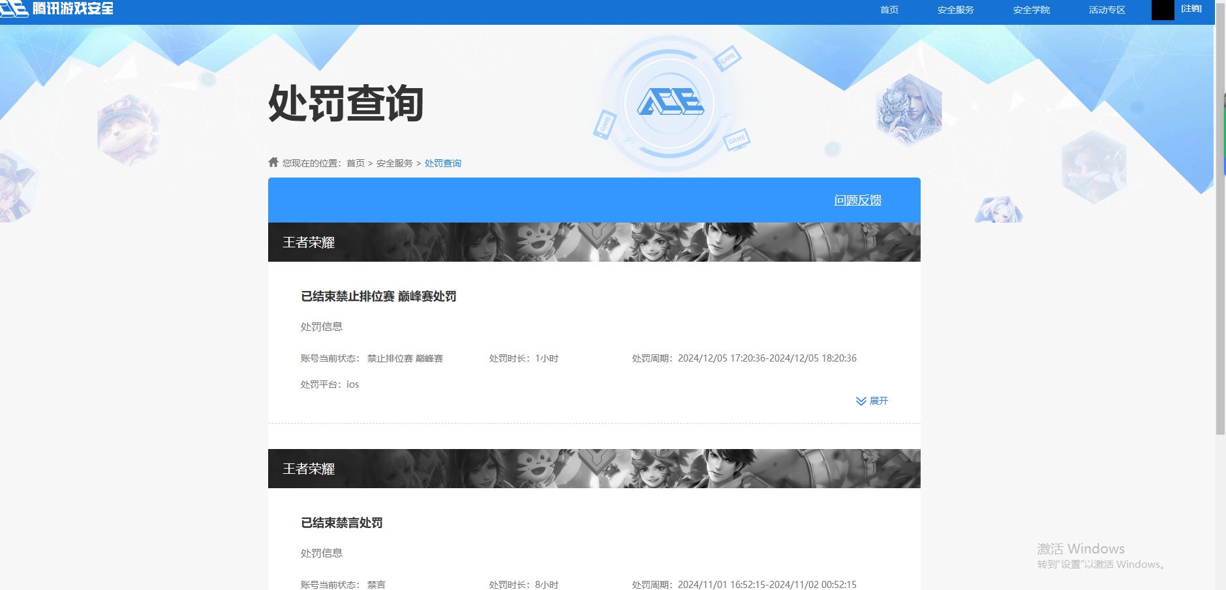
Task: Click 处罚查询 in the breadcrumb
Action: (443, 163)
